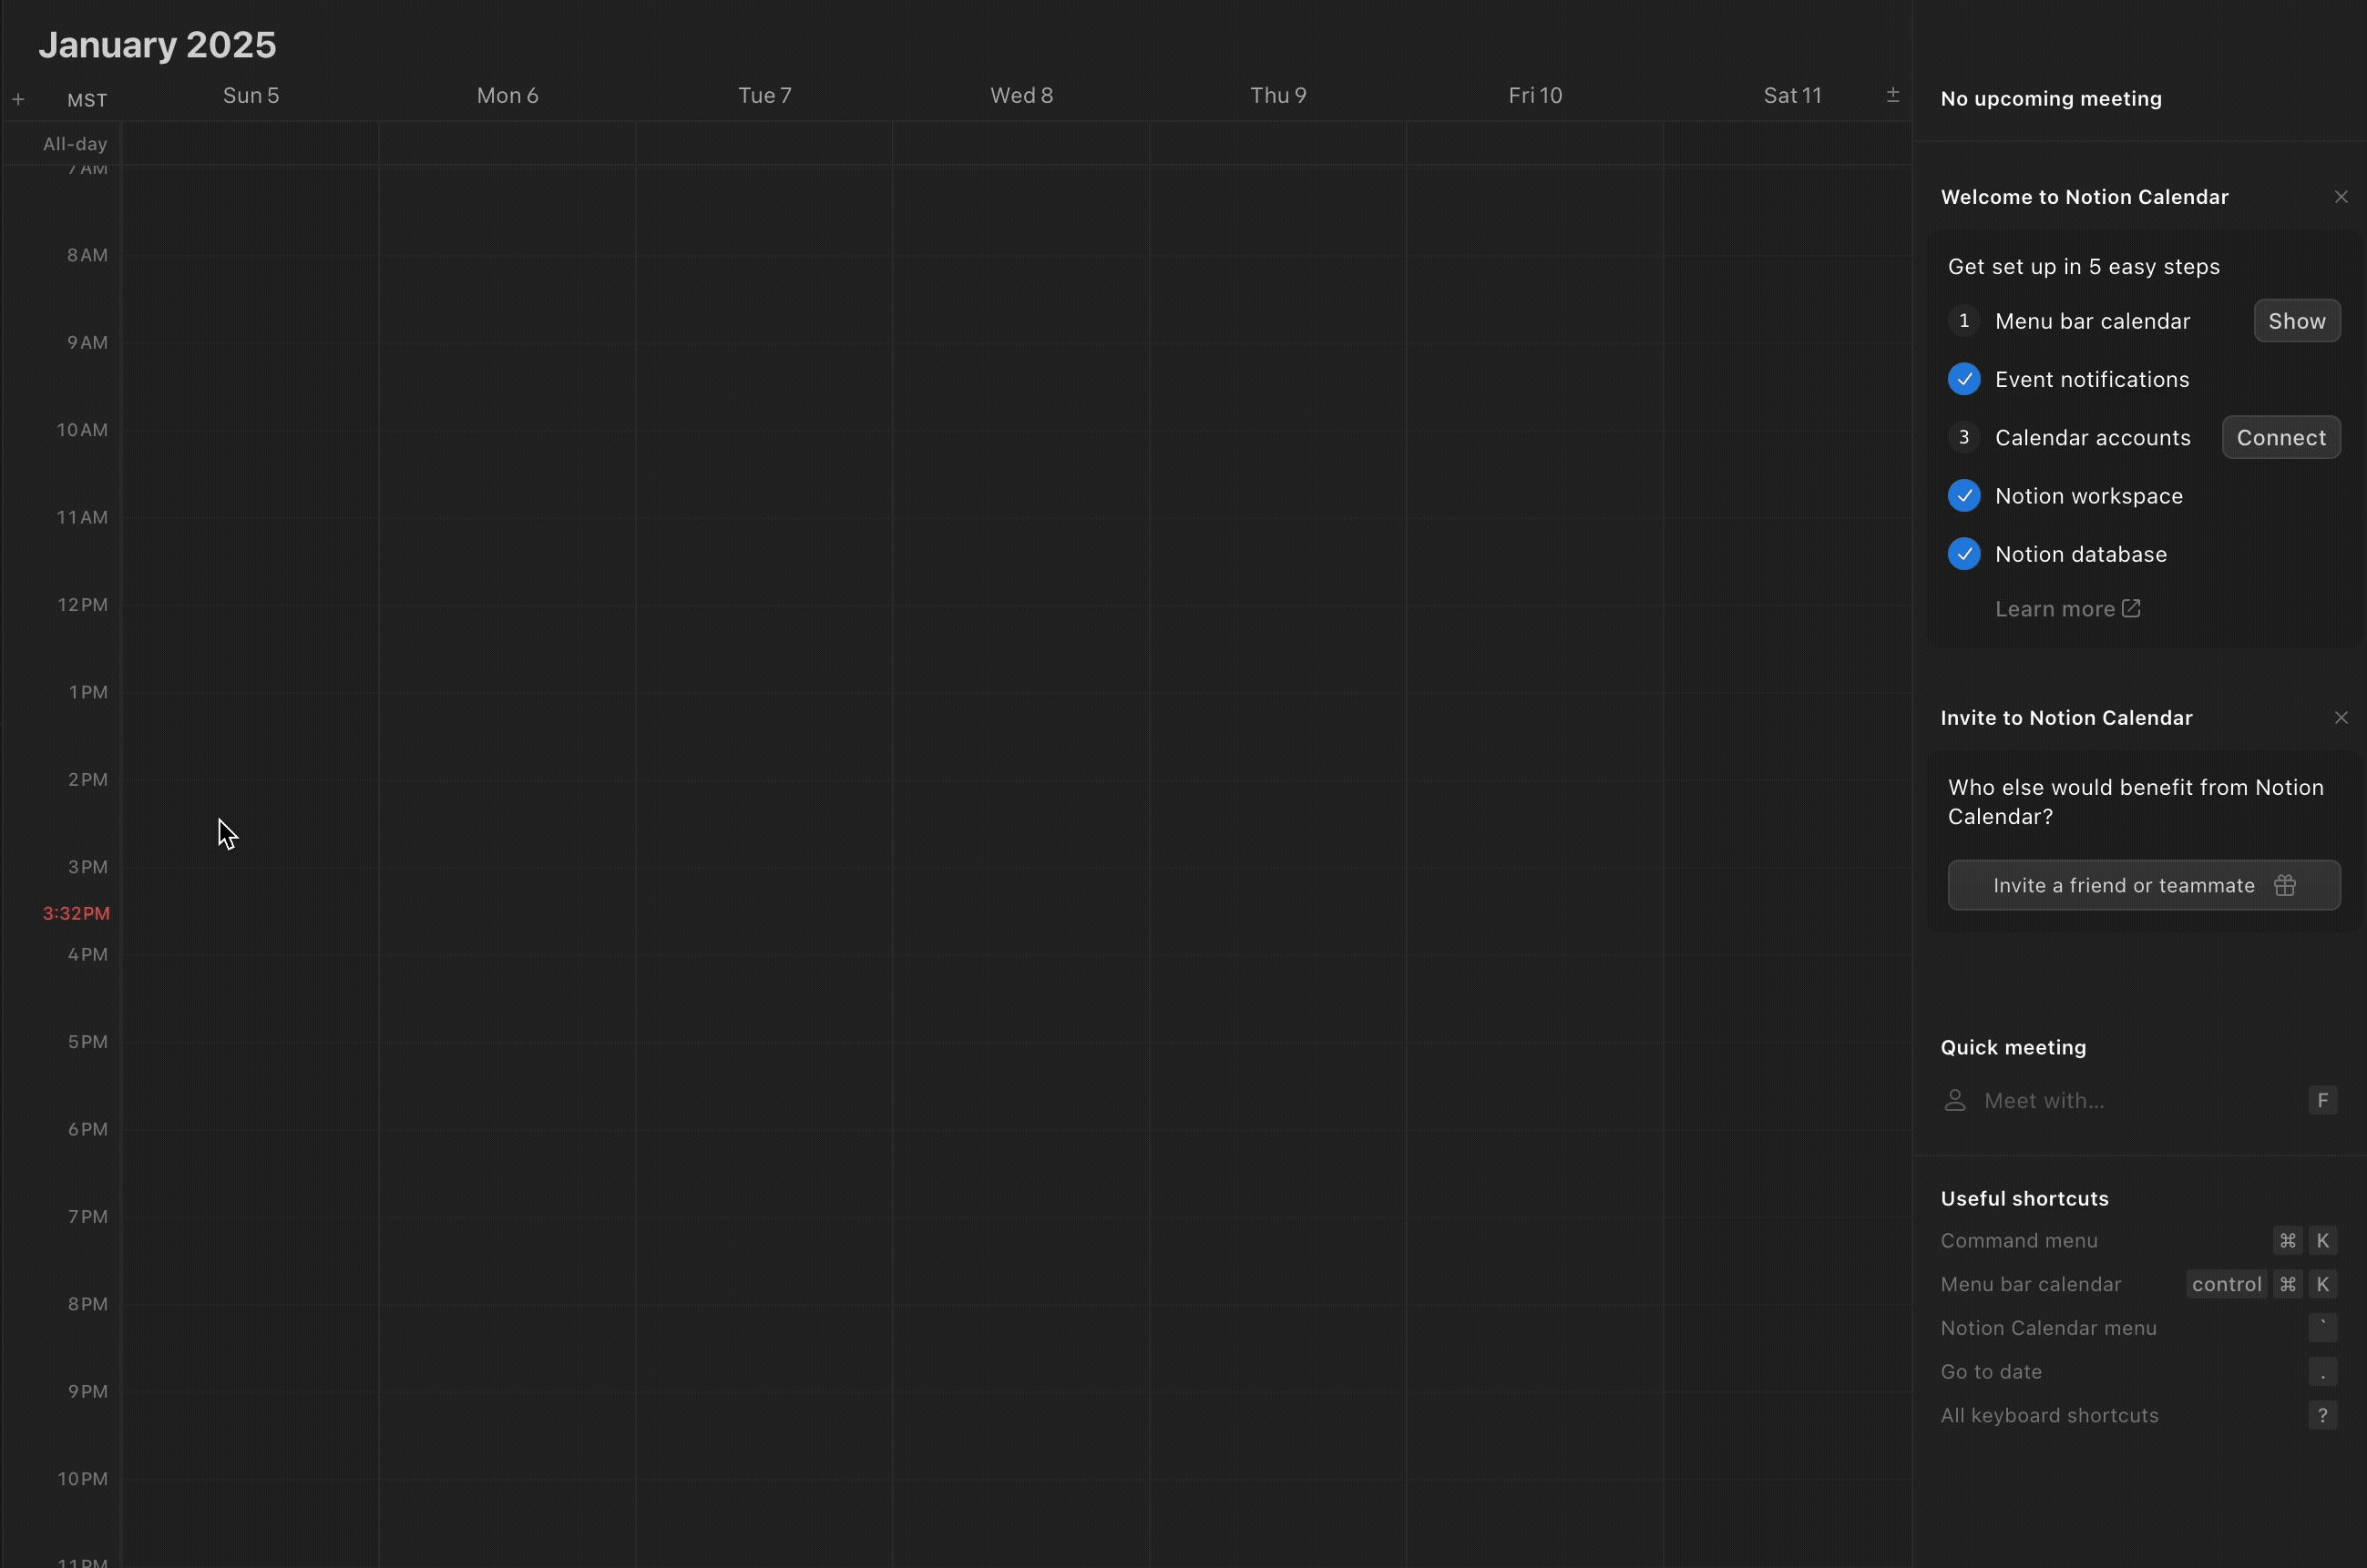This screenshot has height=1568, width=2367.
Task: Select the MST timezone label
Action: pyautogui.click(x=87, y=100)
